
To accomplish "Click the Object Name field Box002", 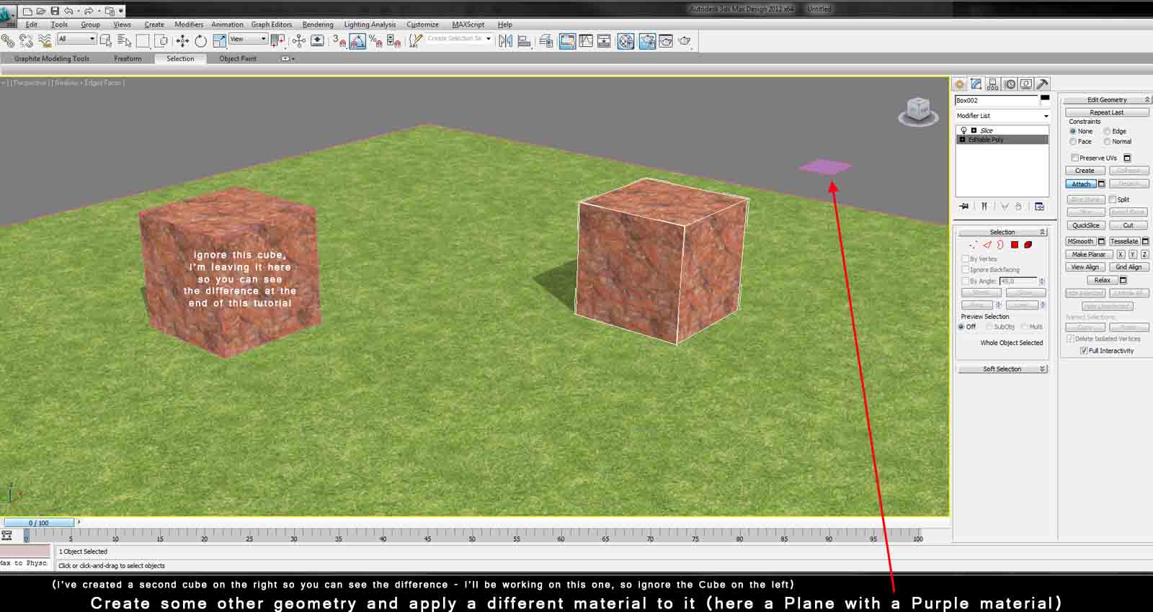I will pyautogui.click(x=997, y=100).
